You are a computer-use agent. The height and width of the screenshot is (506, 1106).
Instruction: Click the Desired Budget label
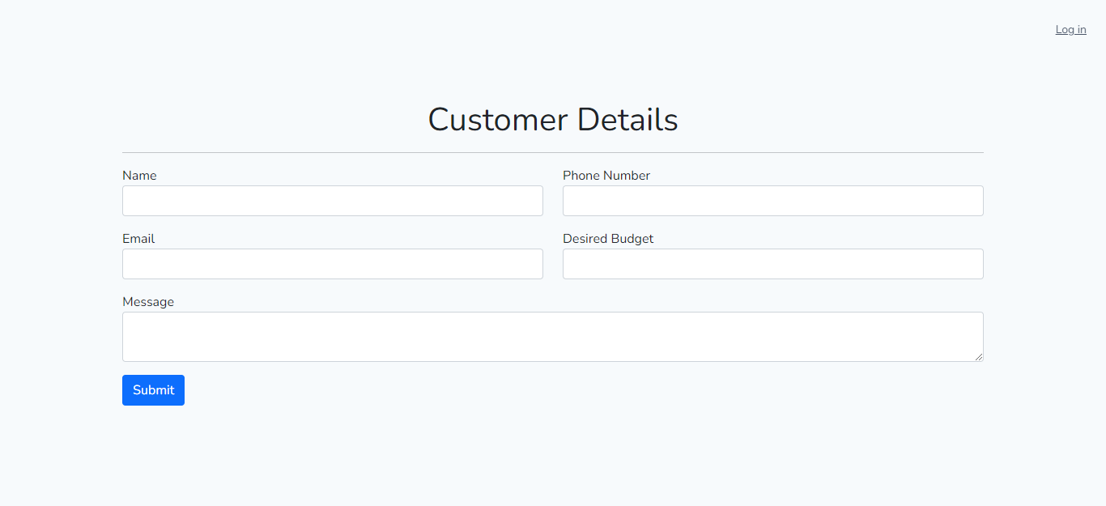[x=608, y=238]
